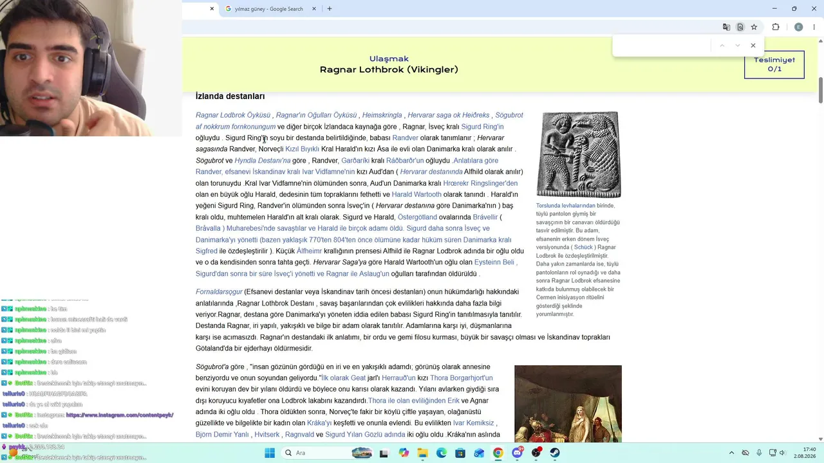
Task: Follow the Schück link in caption
Action: pyautogui.click(x=583, y=248)
